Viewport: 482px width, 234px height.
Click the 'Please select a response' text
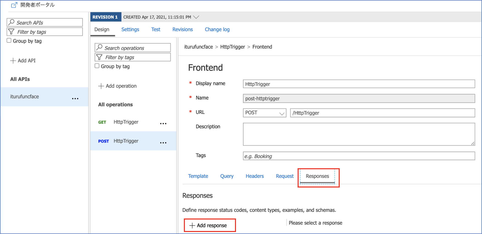coord(315,223)
